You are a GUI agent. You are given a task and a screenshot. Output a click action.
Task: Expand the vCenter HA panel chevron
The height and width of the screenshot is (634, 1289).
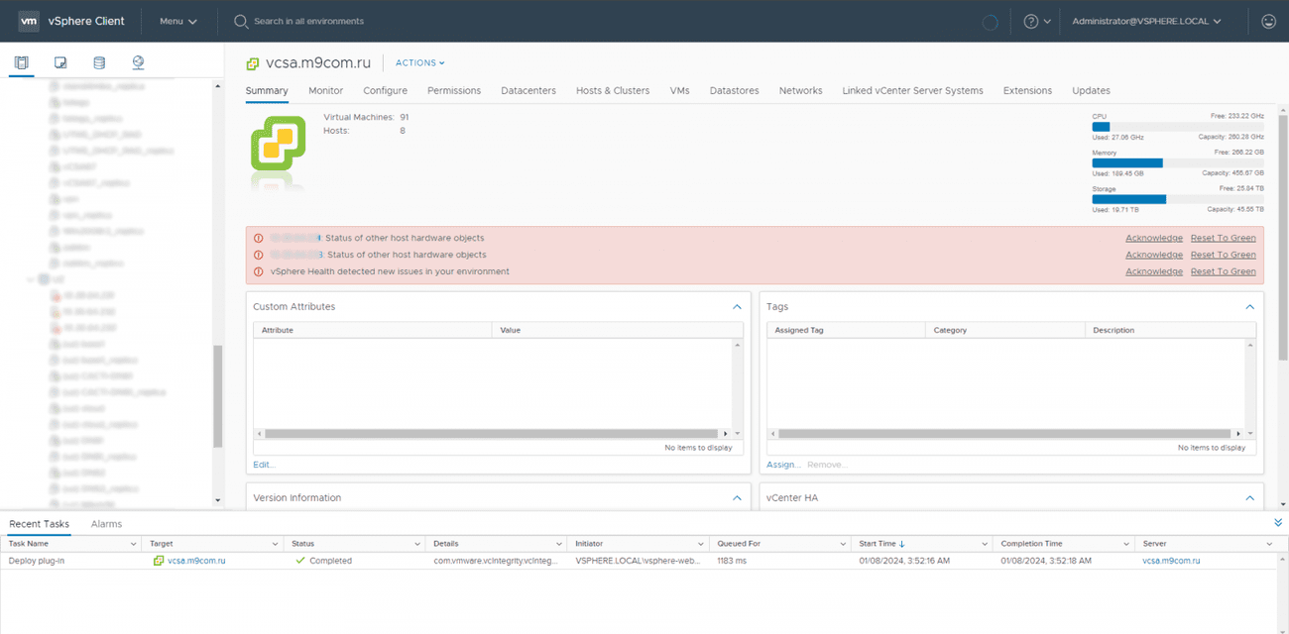pyautogui.click(x=1249, y=498)
